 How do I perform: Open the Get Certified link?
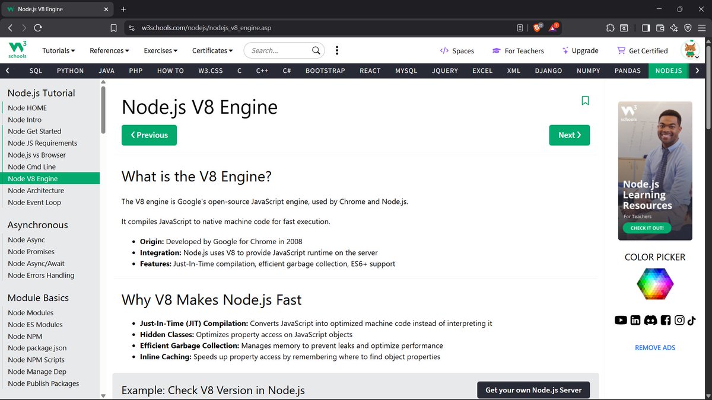coord(643,51)
